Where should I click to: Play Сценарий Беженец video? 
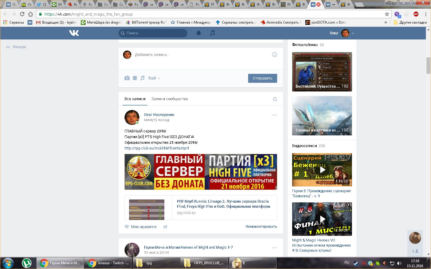tap(322, 170)
